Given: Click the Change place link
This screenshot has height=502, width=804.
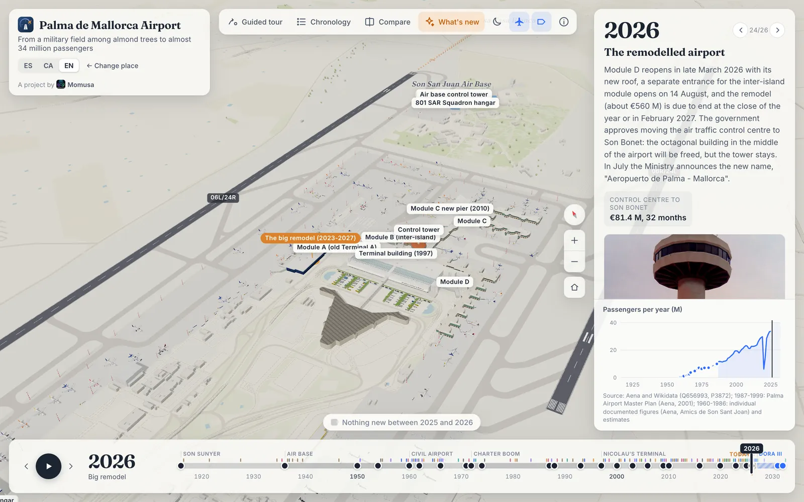Looking at the screenshot, I should (x=112, y=66).
